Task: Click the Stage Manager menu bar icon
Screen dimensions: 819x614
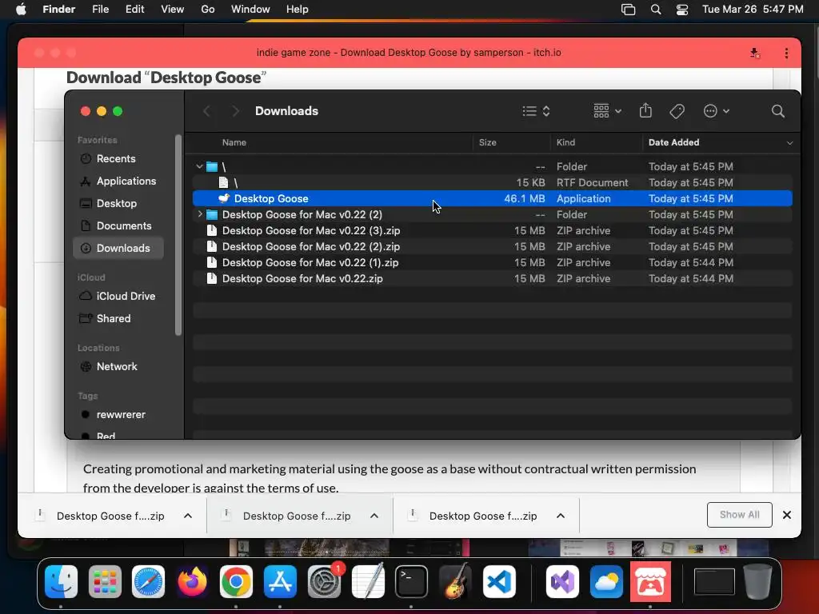Action: pyautogui.click(x=628, y=10)
